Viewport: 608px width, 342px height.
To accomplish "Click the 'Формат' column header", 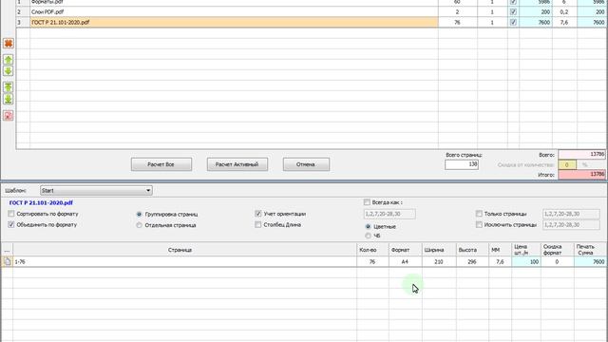I will click(405, 250).
